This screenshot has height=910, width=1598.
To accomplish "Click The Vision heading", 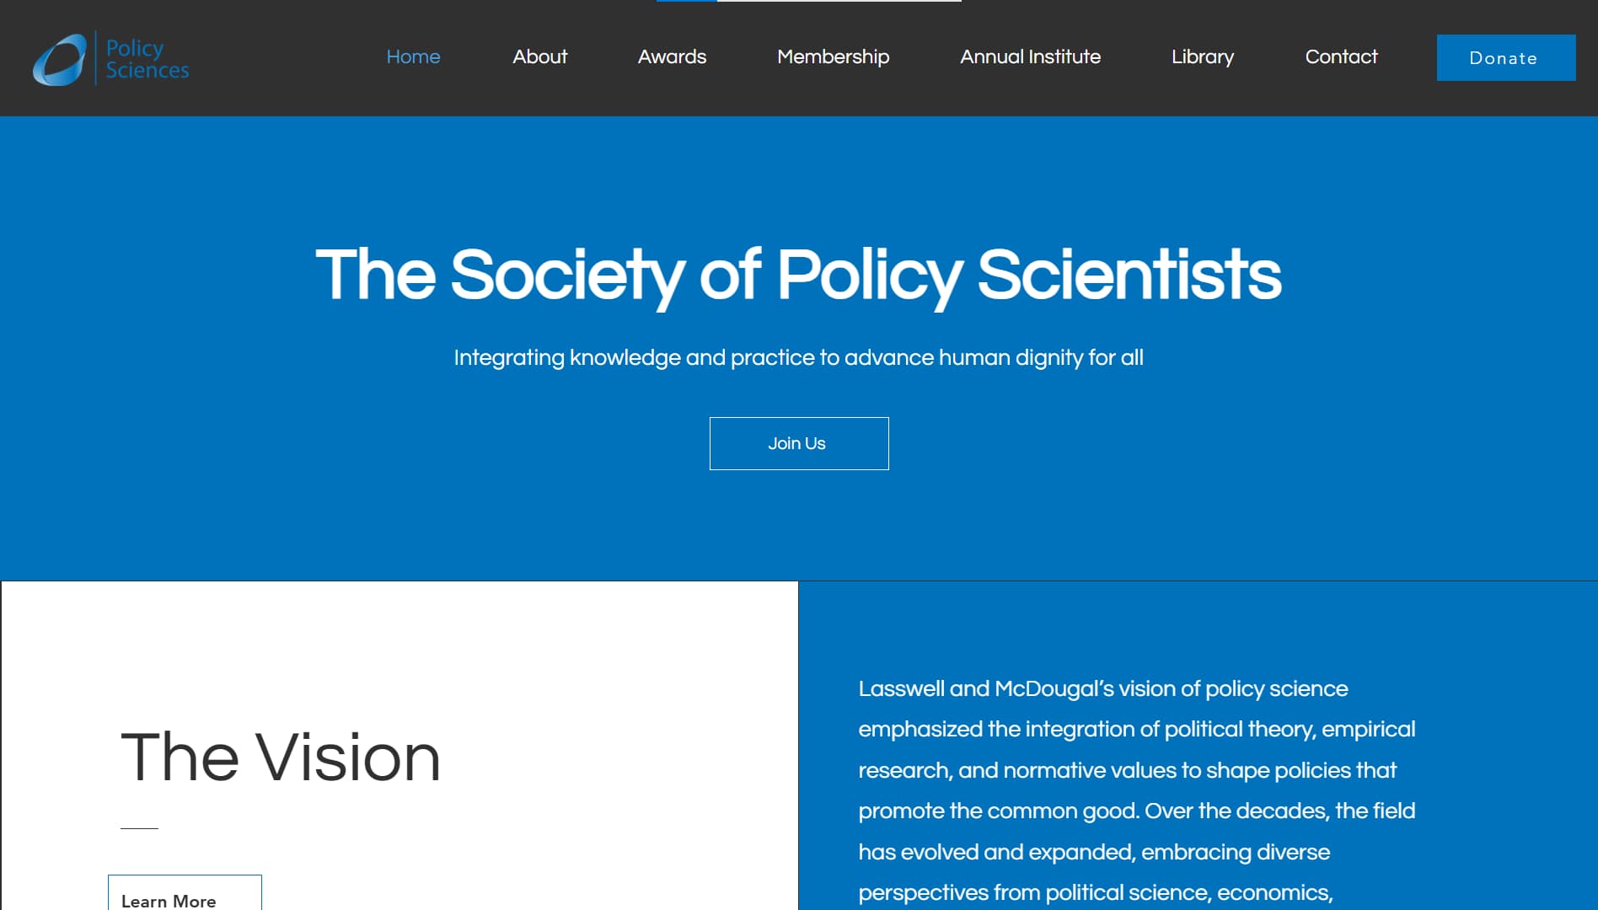I will tap(280, 757).
